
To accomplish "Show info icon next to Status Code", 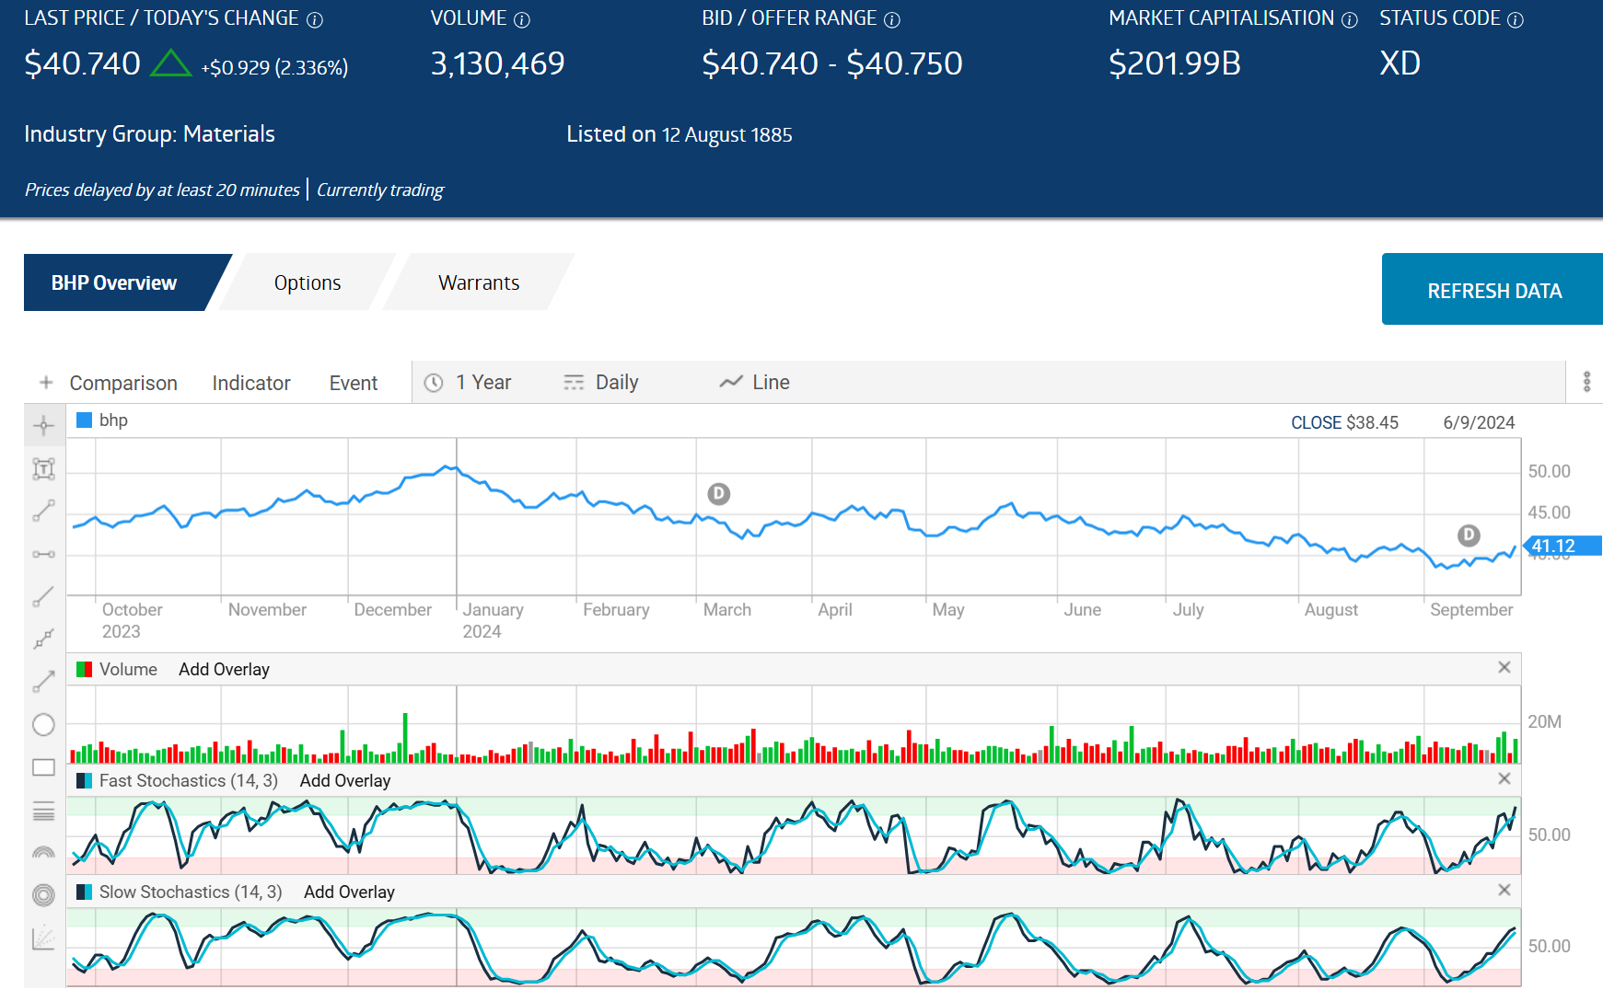I will [1516, 19].
